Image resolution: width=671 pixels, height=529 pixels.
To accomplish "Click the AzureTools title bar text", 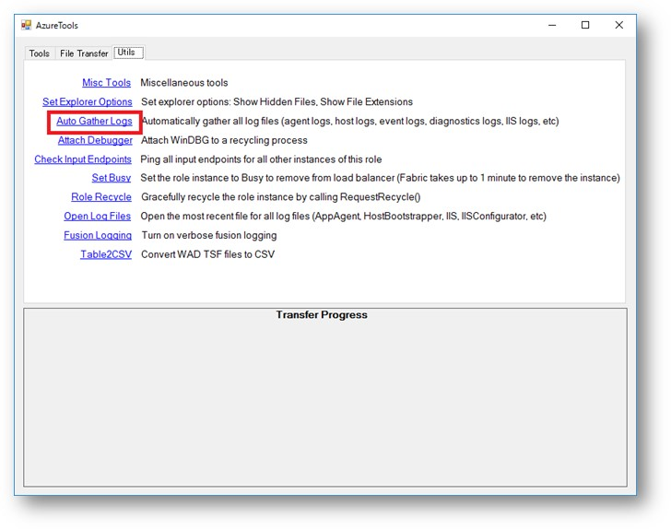I will 57,26.
